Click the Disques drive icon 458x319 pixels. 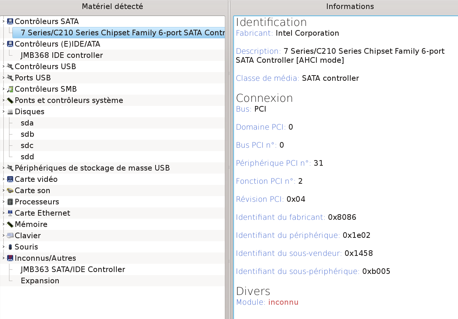10,112
